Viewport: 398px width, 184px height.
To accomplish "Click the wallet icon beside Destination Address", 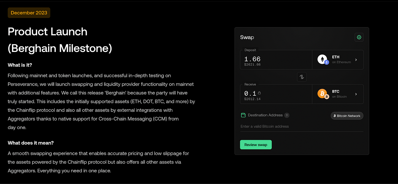I will [243, 115].
